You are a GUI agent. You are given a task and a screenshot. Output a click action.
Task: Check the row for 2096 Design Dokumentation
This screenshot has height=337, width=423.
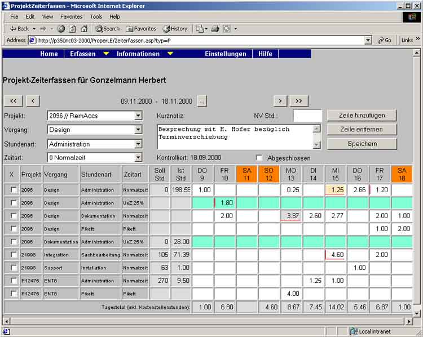[13, 216]
